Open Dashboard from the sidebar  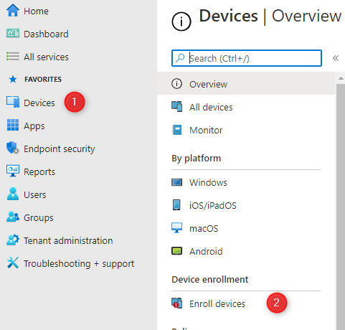pos(46,34)
